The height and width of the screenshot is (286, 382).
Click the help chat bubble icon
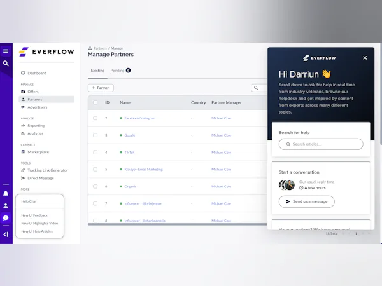point(6,218)
